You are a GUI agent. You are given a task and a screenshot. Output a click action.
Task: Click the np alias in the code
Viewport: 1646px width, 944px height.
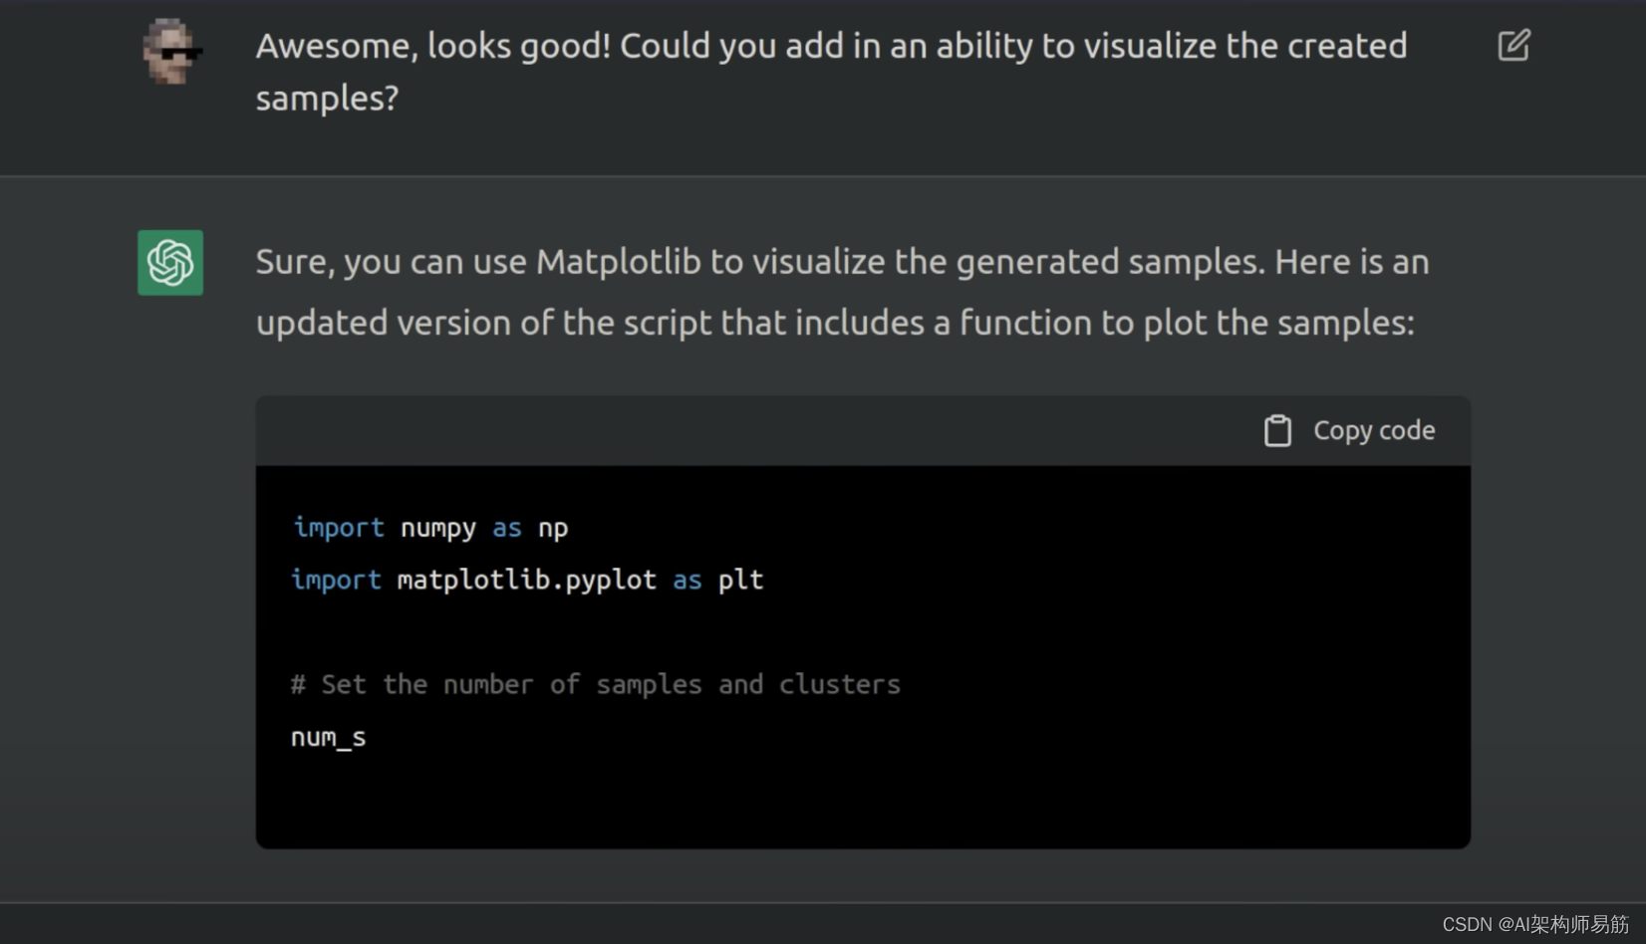click(x=553, y=528)
